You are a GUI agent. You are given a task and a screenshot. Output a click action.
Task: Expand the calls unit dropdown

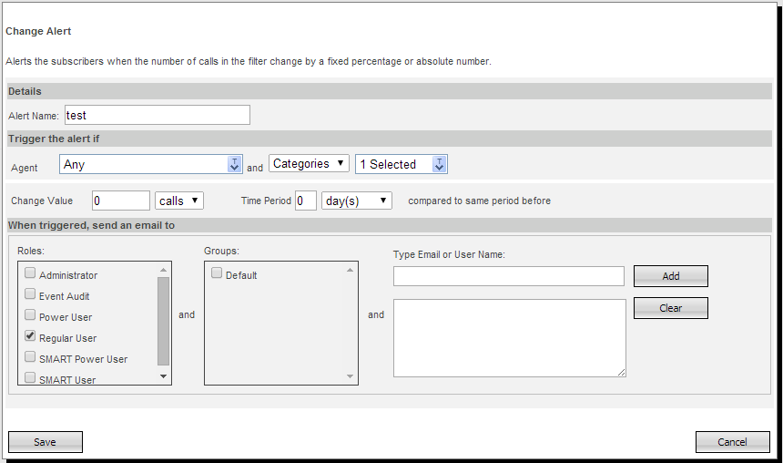pos(178,201)
